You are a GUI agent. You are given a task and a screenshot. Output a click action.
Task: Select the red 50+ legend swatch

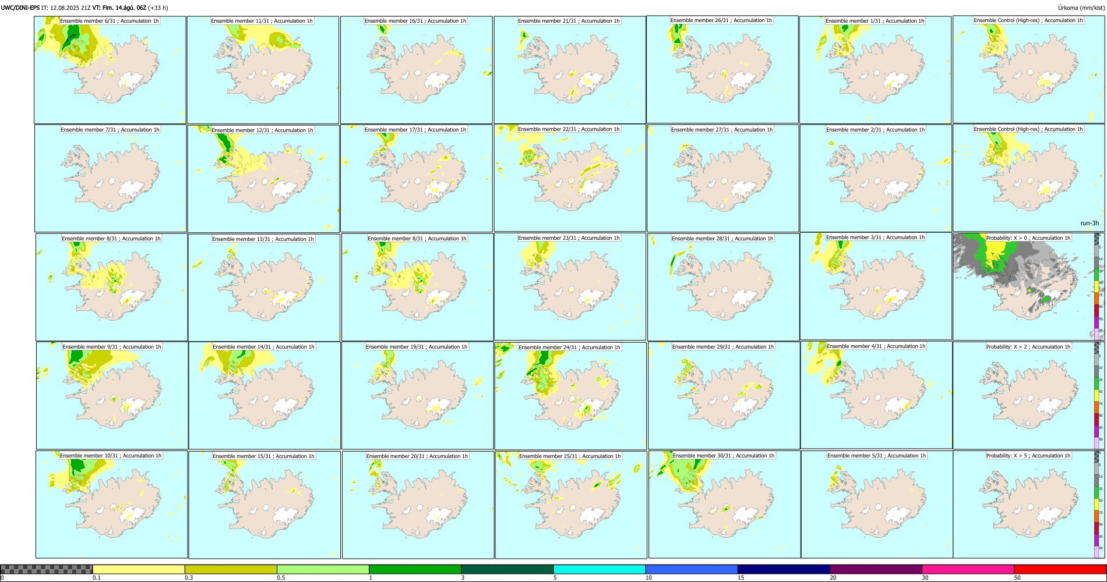1060,569
